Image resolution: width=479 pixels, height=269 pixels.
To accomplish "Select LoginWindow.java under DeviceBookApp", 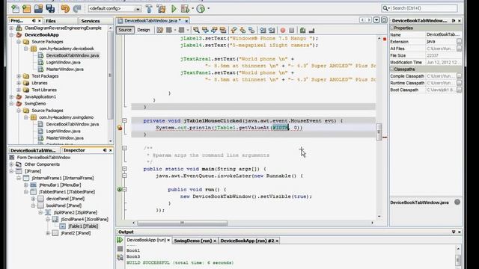I will (x=63, y=62).
